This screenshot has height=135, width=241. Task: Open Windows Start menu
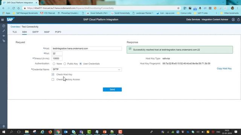[4, 132]
